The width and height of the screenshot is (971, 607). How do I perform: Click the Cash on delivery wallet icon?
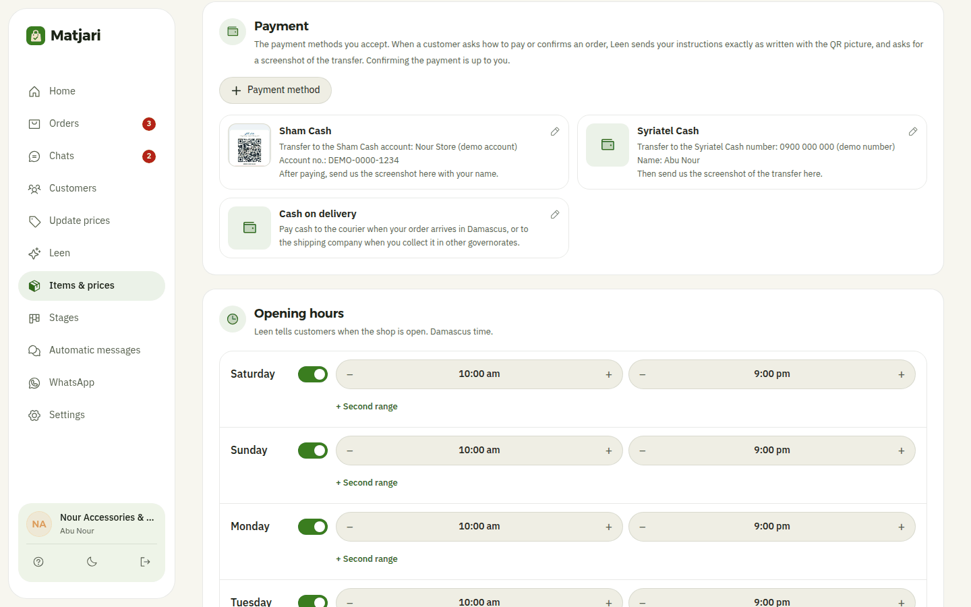(249, 228)
